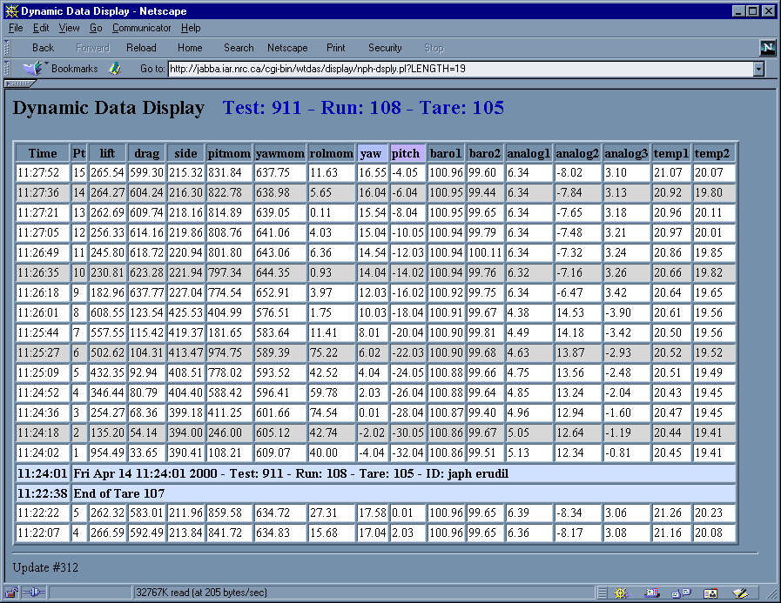Click the Search toolbar button
781x603 pixels.
tap(239, 48)
